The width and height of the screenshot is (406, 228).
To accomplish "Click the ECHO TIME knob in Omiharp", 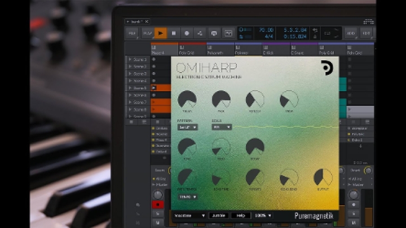I will point(221,177).
